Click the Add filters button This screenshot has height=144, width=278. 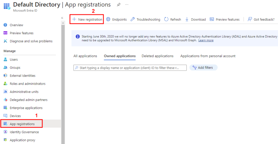203,68
